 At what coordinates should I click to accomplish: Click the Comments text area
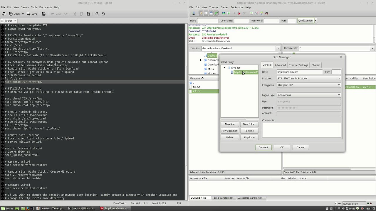[302, 130]
